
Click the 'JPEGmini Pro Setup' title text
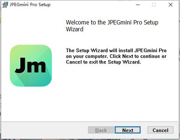pyautogui.click(x=30, y=5)
